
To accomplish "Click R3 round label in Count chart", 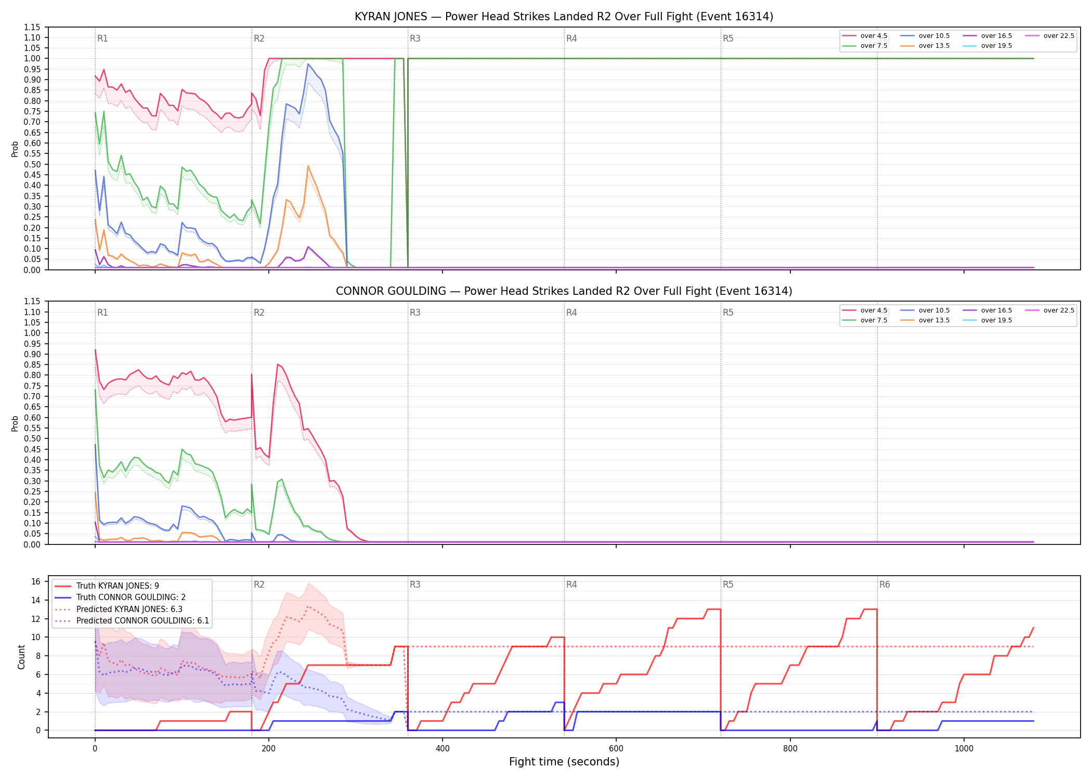I will pyautogui.click(x=415, y=584).
